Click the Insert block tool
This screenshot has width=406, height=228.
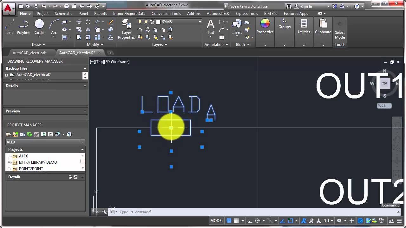[x=237, y=27]
